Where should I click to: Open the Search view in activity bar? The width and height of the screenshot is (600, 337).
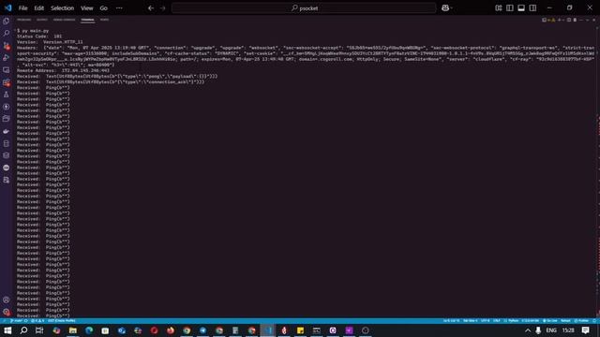pyautogui.click(x=7, y=34)
